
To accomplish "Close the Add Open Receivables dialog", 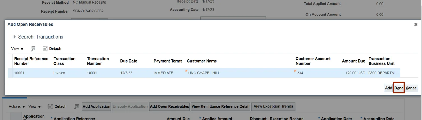I will pos(416,25).
